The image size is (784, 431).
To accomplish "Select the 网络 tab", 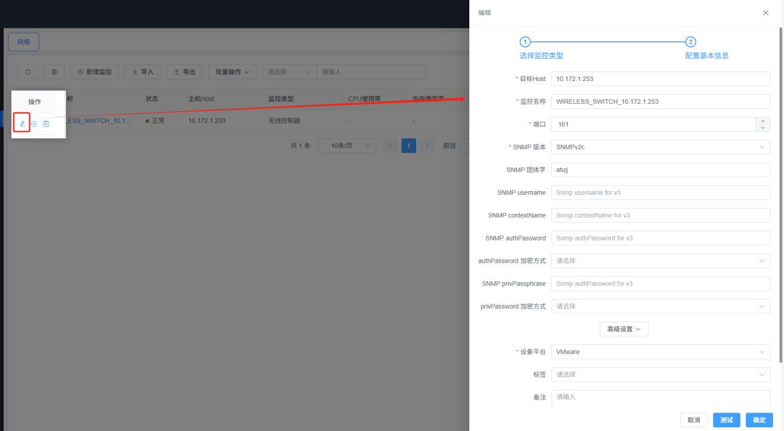I will coord(23,42).
